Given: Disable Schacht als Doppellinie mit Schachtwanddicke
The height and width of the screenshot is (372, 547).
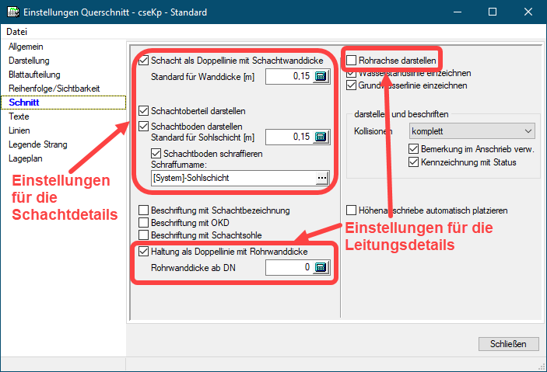Looking at the screenshot, I should tap(143, 60).
